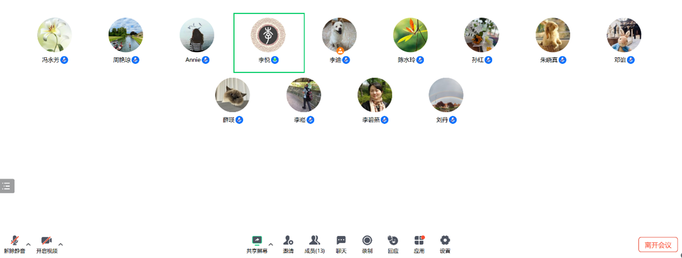The image size is (682, 258).
Task: Expand the audio options arrow beside microphone
Action: [28, 244]
